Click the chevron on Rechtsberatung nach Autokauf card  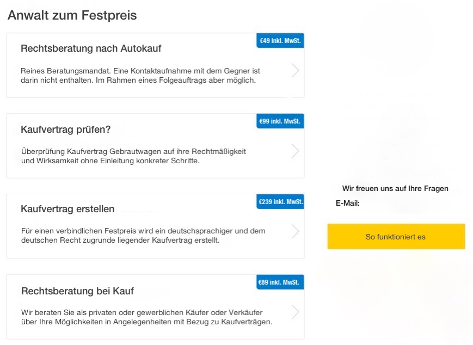click(x=295, y=71)
